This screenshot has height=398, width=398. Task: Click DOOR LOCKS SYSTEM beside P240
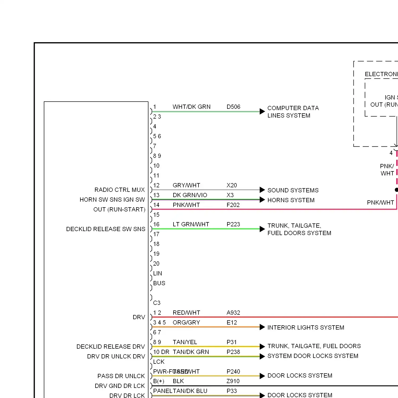click(x=300, y=375)
